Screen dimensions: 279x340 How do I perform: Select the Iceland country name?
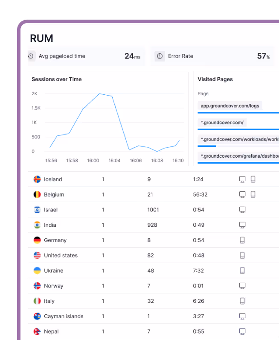(53, 179)
